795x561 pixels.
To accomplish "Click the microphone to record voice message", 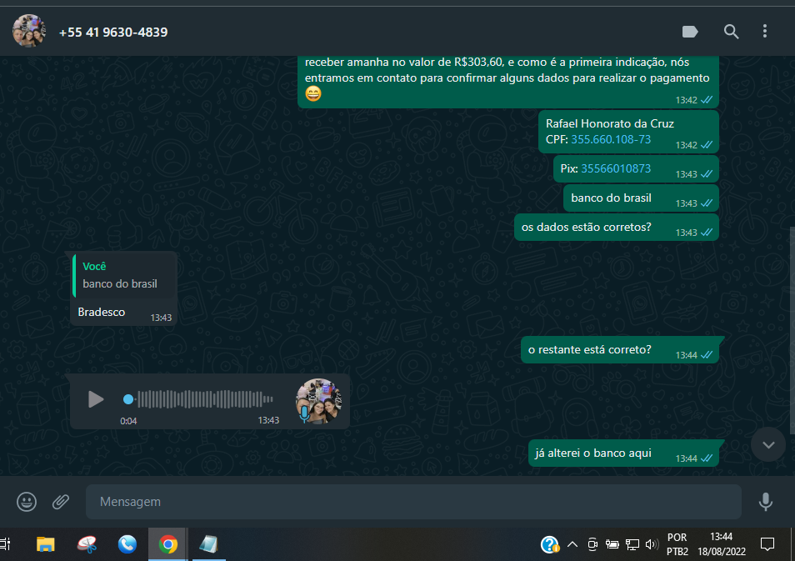I will point(765,502).
